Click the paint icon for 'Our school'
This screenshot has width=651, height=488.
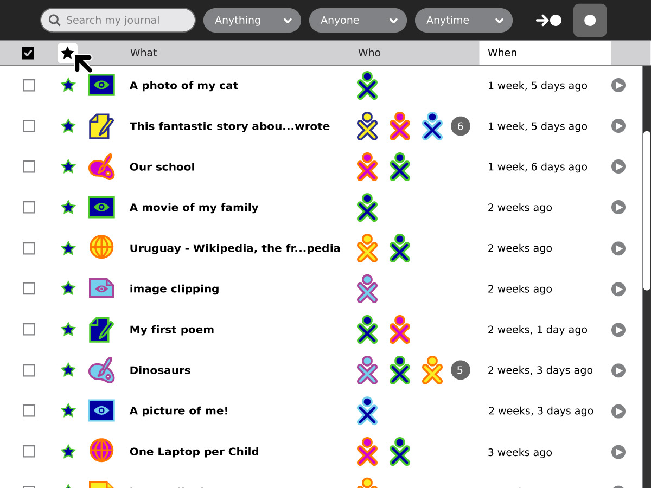(x=101, y=167)
